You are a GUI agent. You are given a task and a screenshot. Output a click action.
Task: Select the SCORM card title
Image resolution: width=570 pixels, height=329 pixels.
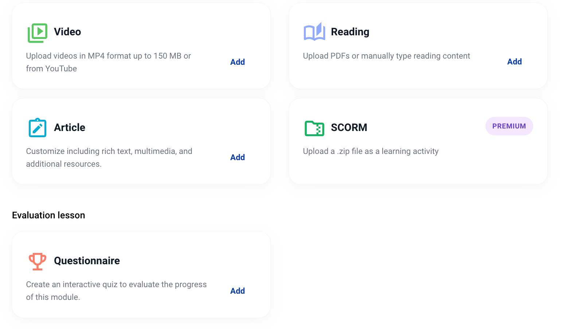(349, 128)
